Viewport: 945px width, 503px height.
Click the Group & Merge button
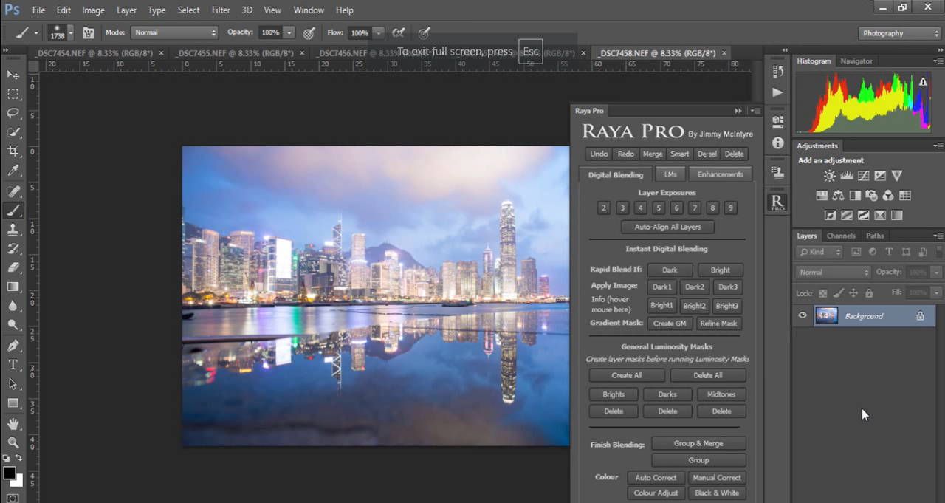[x=698, y=443]
